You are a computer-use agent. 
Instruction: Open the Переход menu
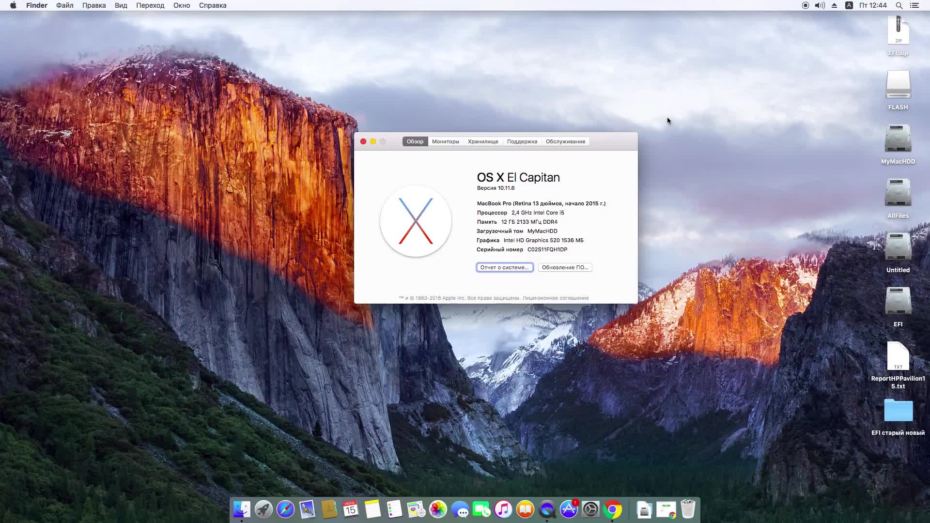tap(150, 5)
